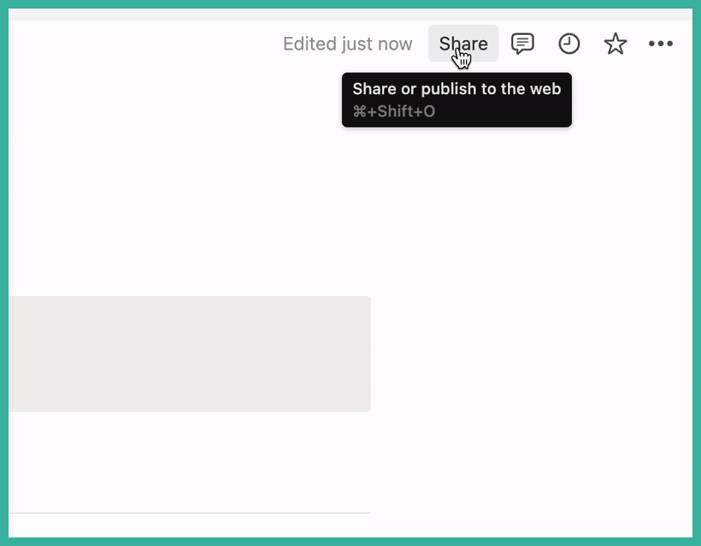Toggle the favorite star on
Screen dimensions: 701x546
616,44
